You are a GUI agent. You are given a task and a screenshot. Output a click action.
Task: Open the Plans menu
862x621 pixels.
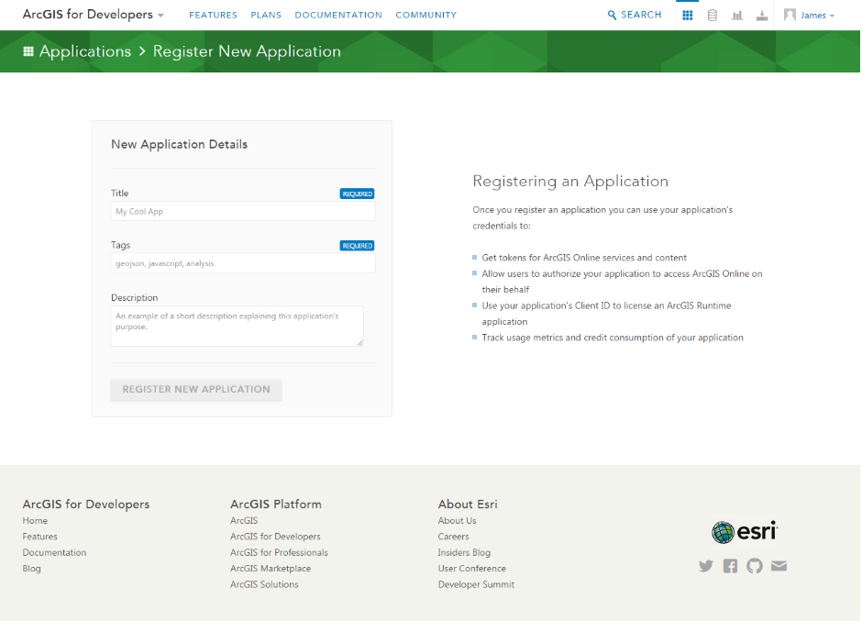pyautogui.click(x=266, y=15)
